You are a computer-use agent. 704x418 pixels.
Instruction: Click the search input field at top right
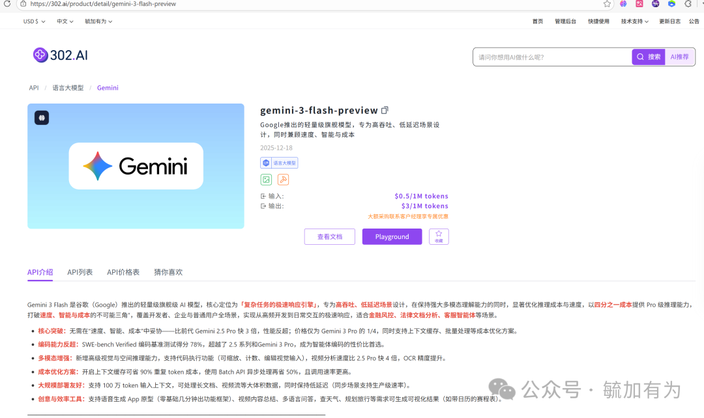tap(554, 57)
